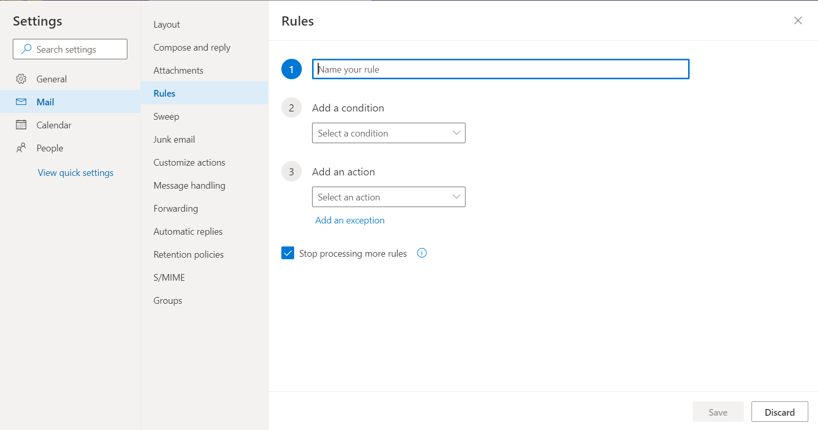Open Message handling settings

coord(205,186)
